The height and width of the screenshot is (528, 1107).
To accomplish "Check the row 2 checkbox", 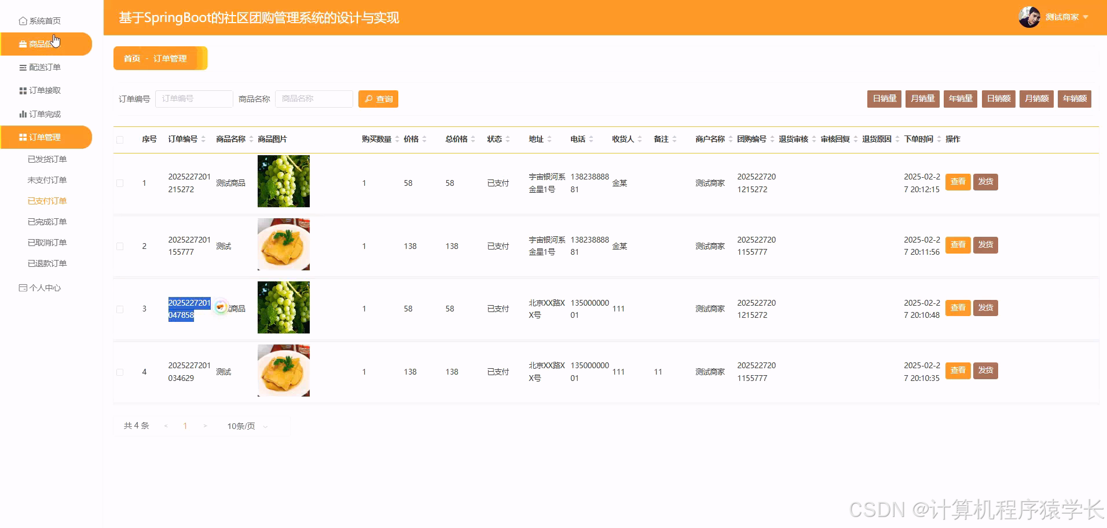I will pos(120,246).
